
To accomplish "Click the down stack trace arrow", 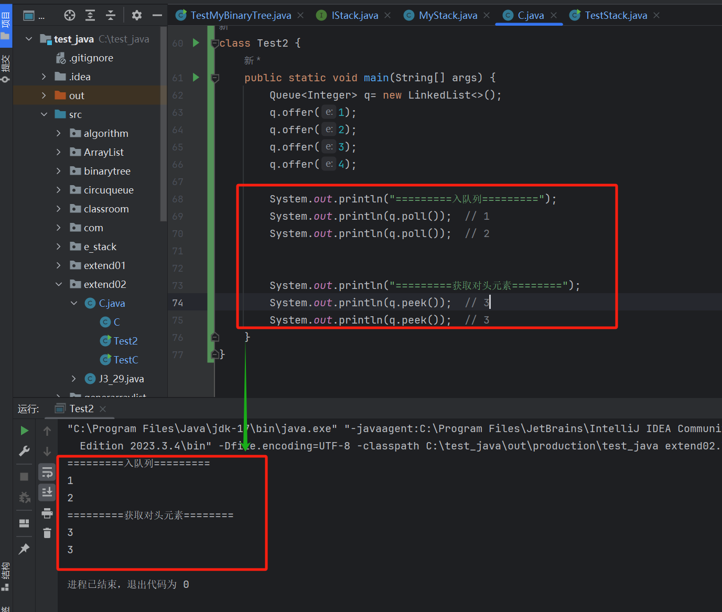I will pos(47,451).
